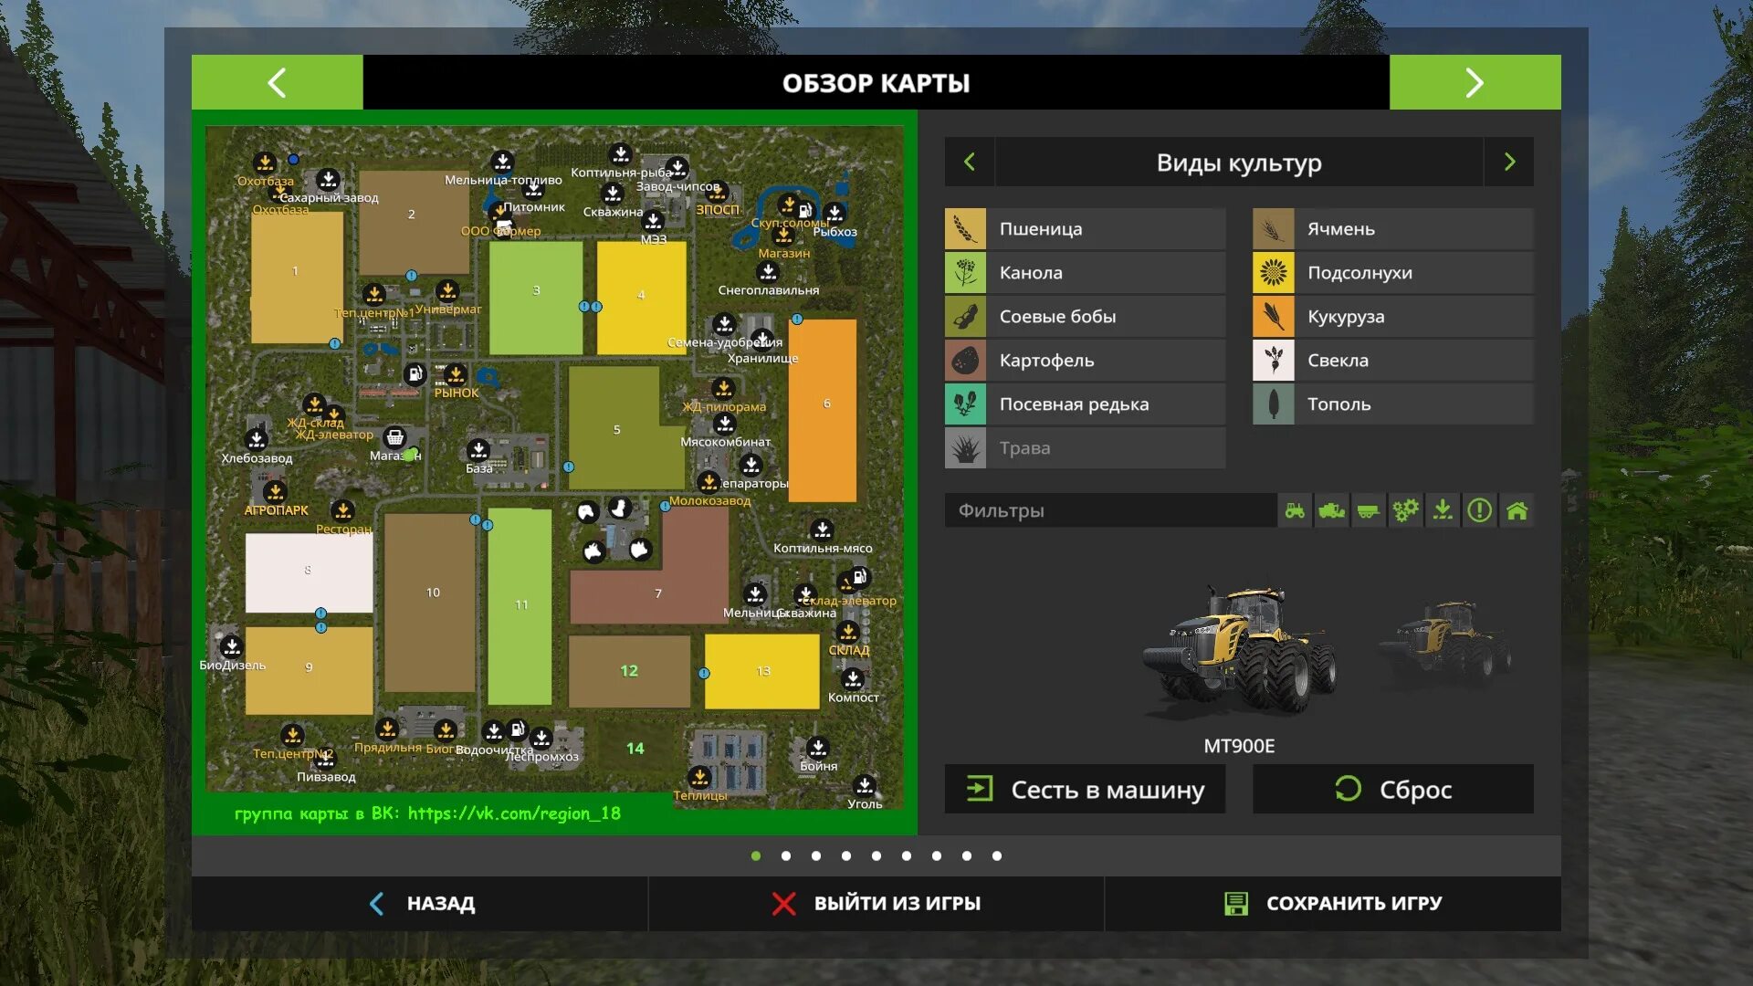Viewport: 1753px width, 986px height.
Task: Click ВЫЙТИ ИЗ ИГРЫ button
Action: [876, 904]
